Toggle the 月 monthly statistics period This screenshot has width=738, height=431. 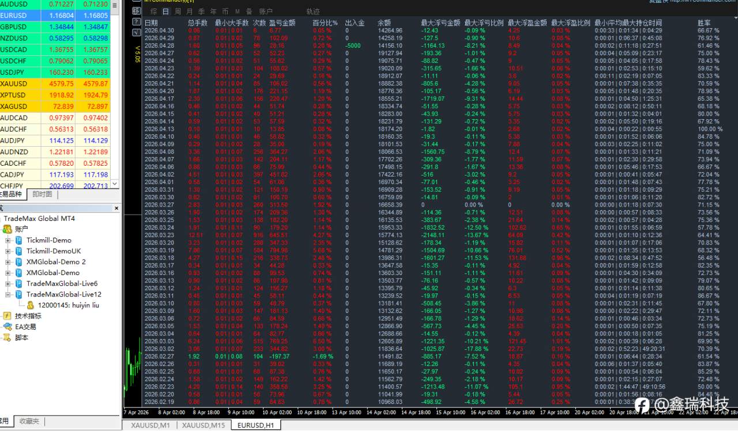189,12
